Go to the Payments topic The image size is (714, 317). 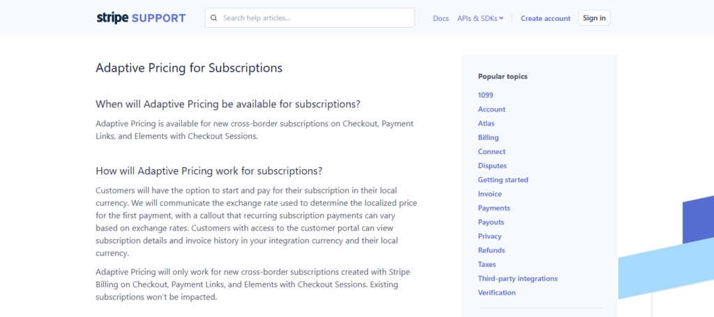494,208
